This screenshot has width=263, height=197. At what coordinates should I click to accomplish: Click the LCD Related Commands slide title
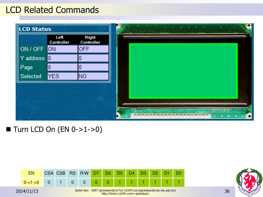[52, 10]
